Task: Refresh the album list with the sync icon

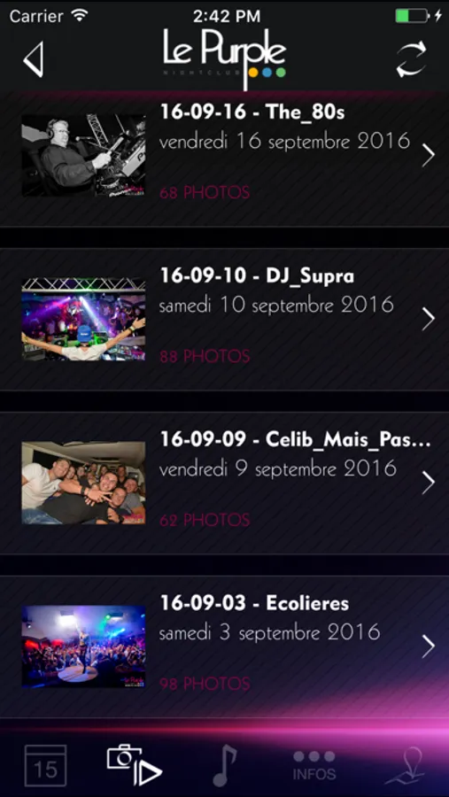Action: click(411, 59)
